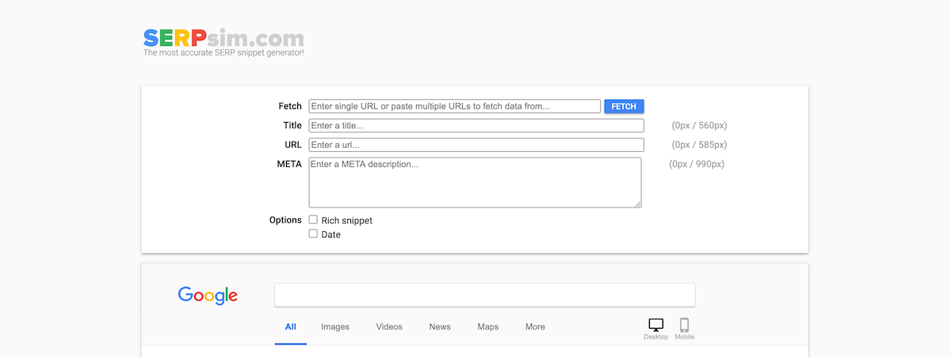
Task: Switch preview to Mobile view icon
Action: (x=684, y=325)
